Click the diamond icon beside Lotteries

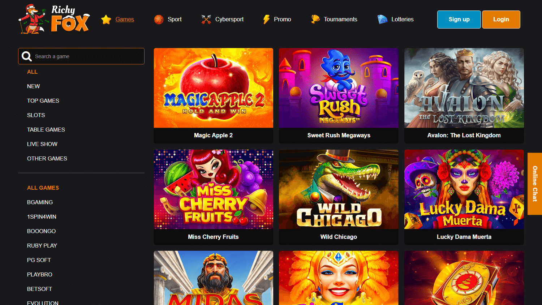382,20
